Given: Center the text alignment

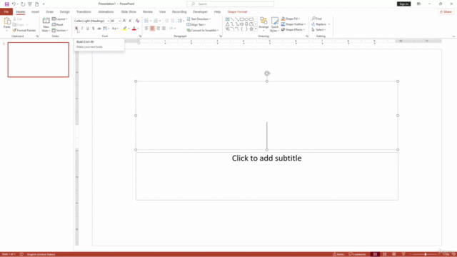Looking at the screenshot, I should tap(152, 29).
